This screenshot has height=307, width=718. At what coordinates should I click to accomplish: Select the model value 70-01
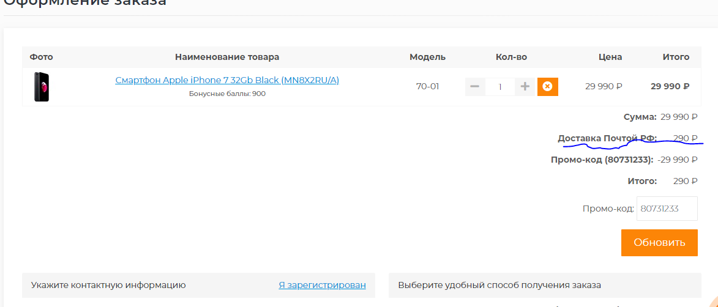[427, 86]
